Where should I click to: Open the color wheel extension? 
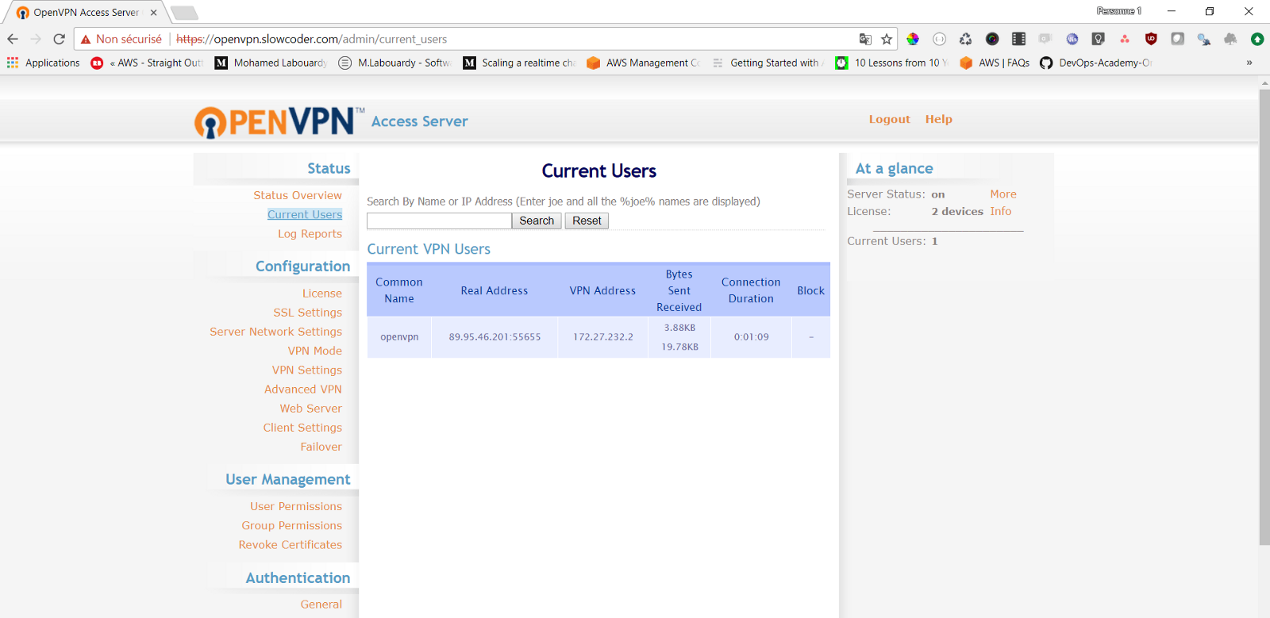[x=913, y=39]
